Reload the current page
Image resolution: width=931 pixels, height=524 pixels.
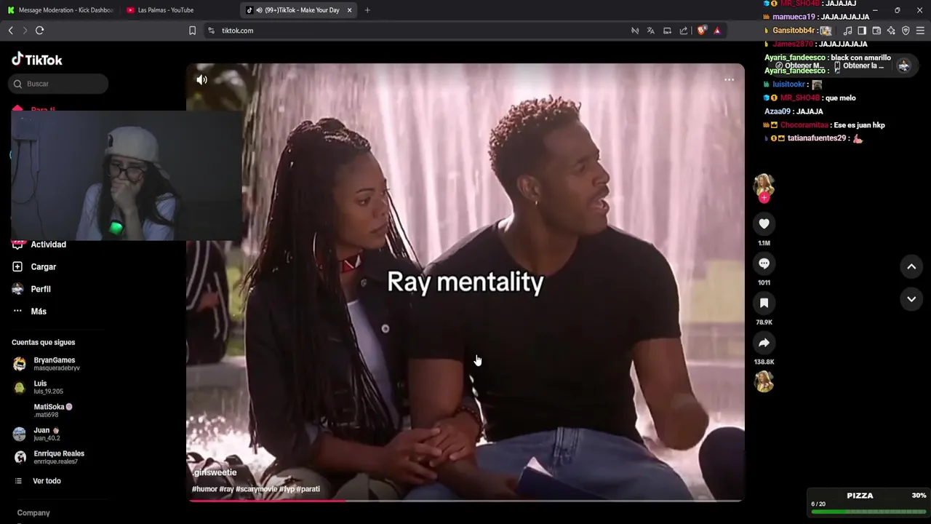pos(40,31)
